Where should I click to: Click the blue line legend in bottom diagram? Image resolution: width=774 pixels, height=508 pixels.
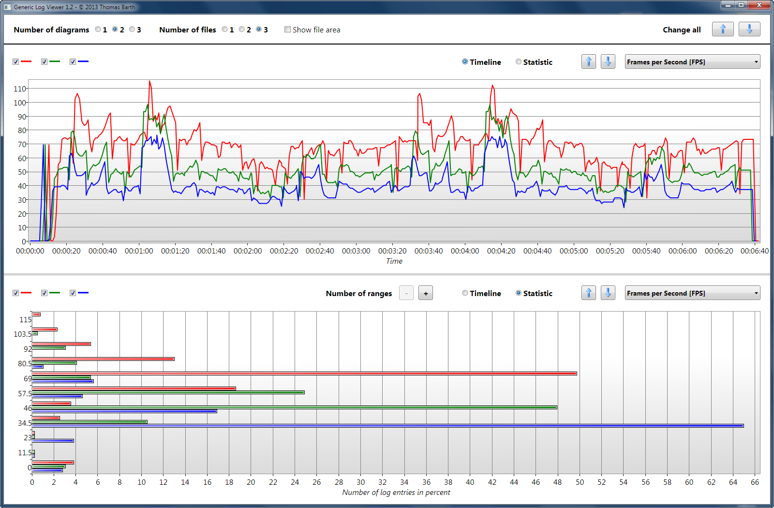(x=83, y=293)
